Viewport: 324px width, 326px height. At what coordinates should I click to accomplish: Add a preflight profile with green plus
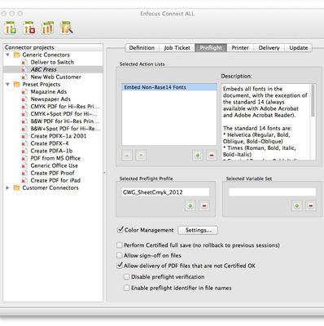pyautogui.click(x=190, y=206)
